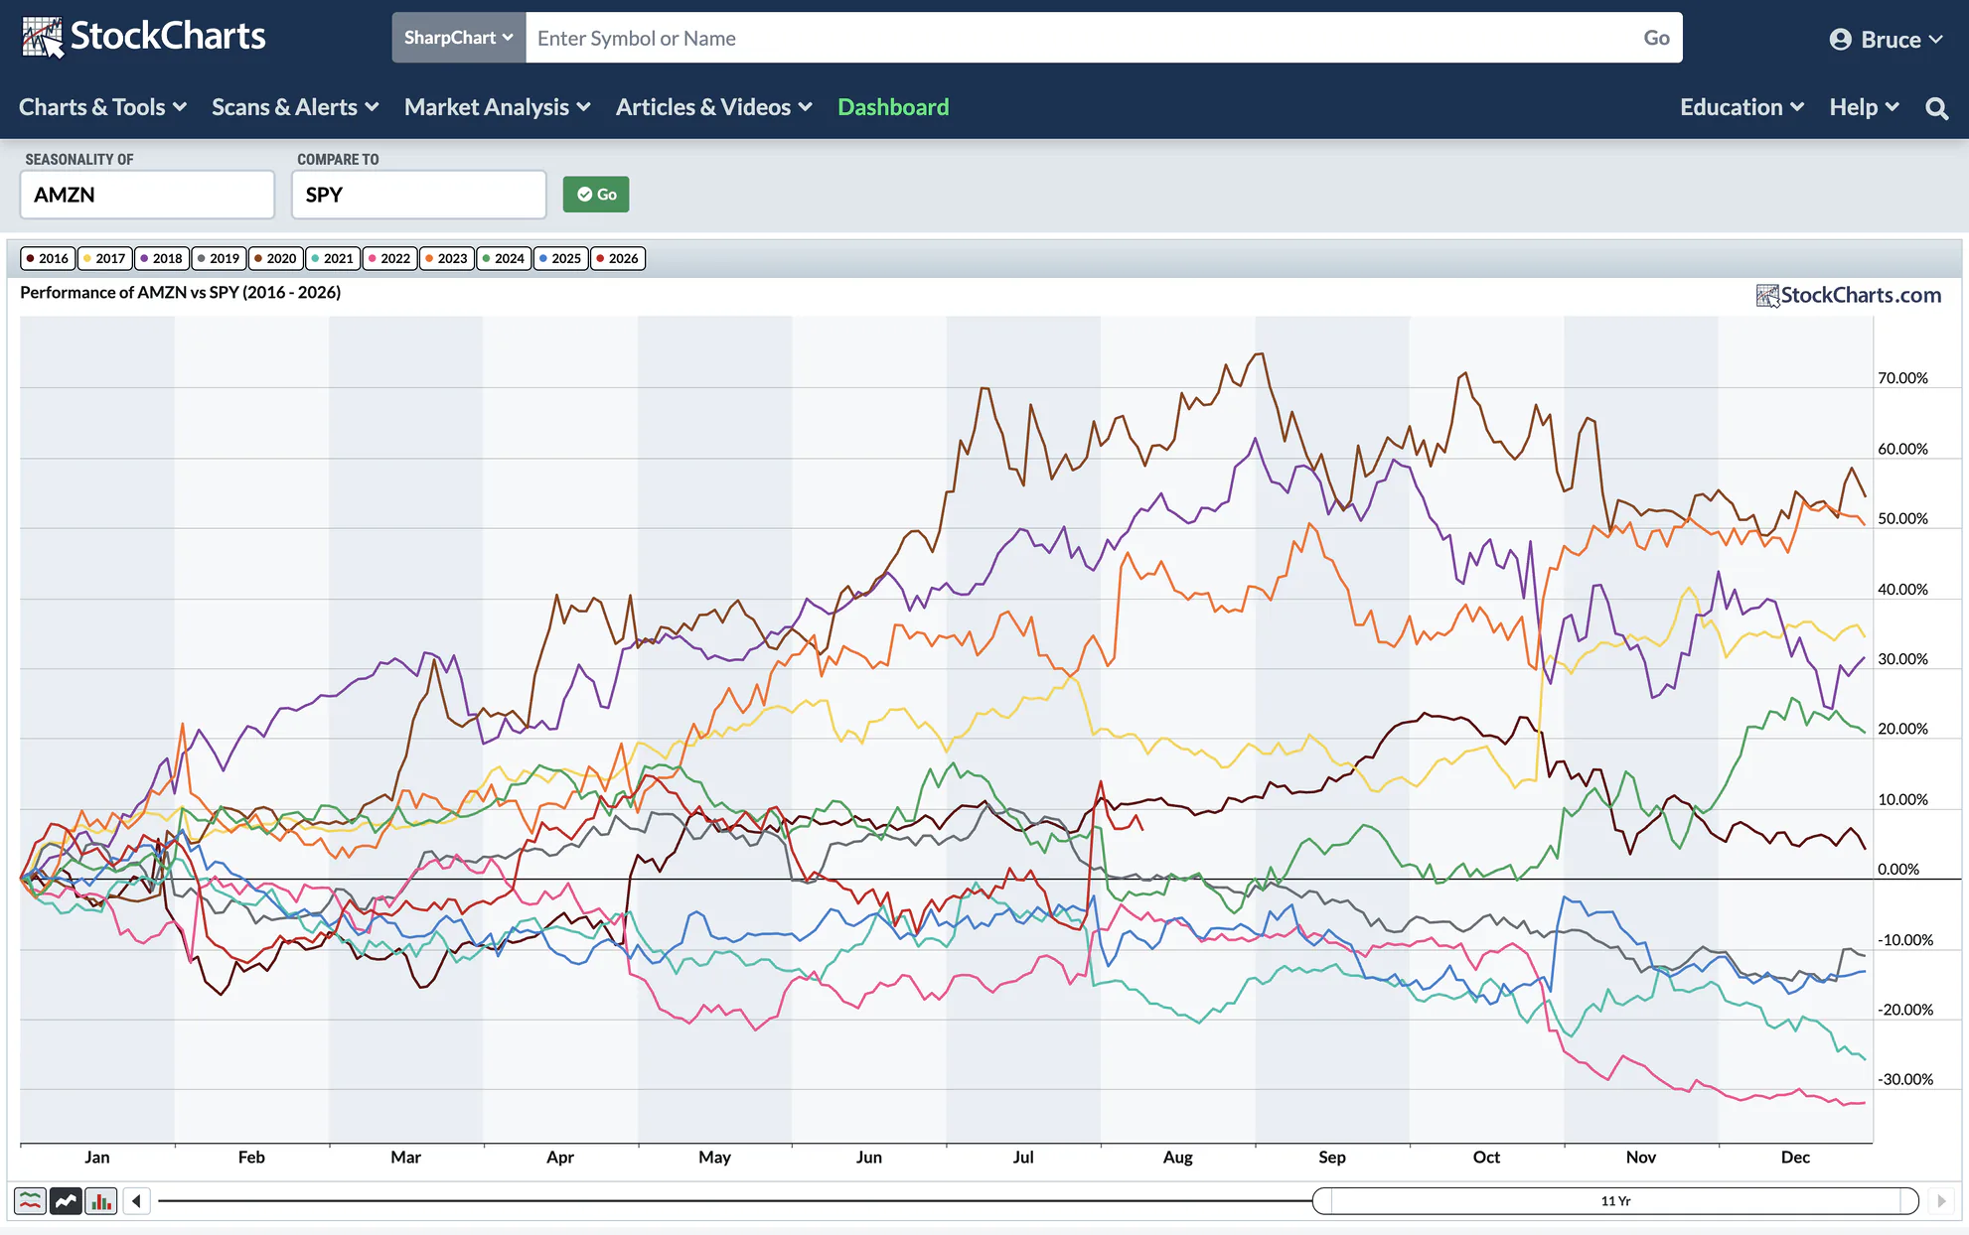
Task: Click the Bruce user account icon
Action: pyautogui.click(x=1840, y=40)
